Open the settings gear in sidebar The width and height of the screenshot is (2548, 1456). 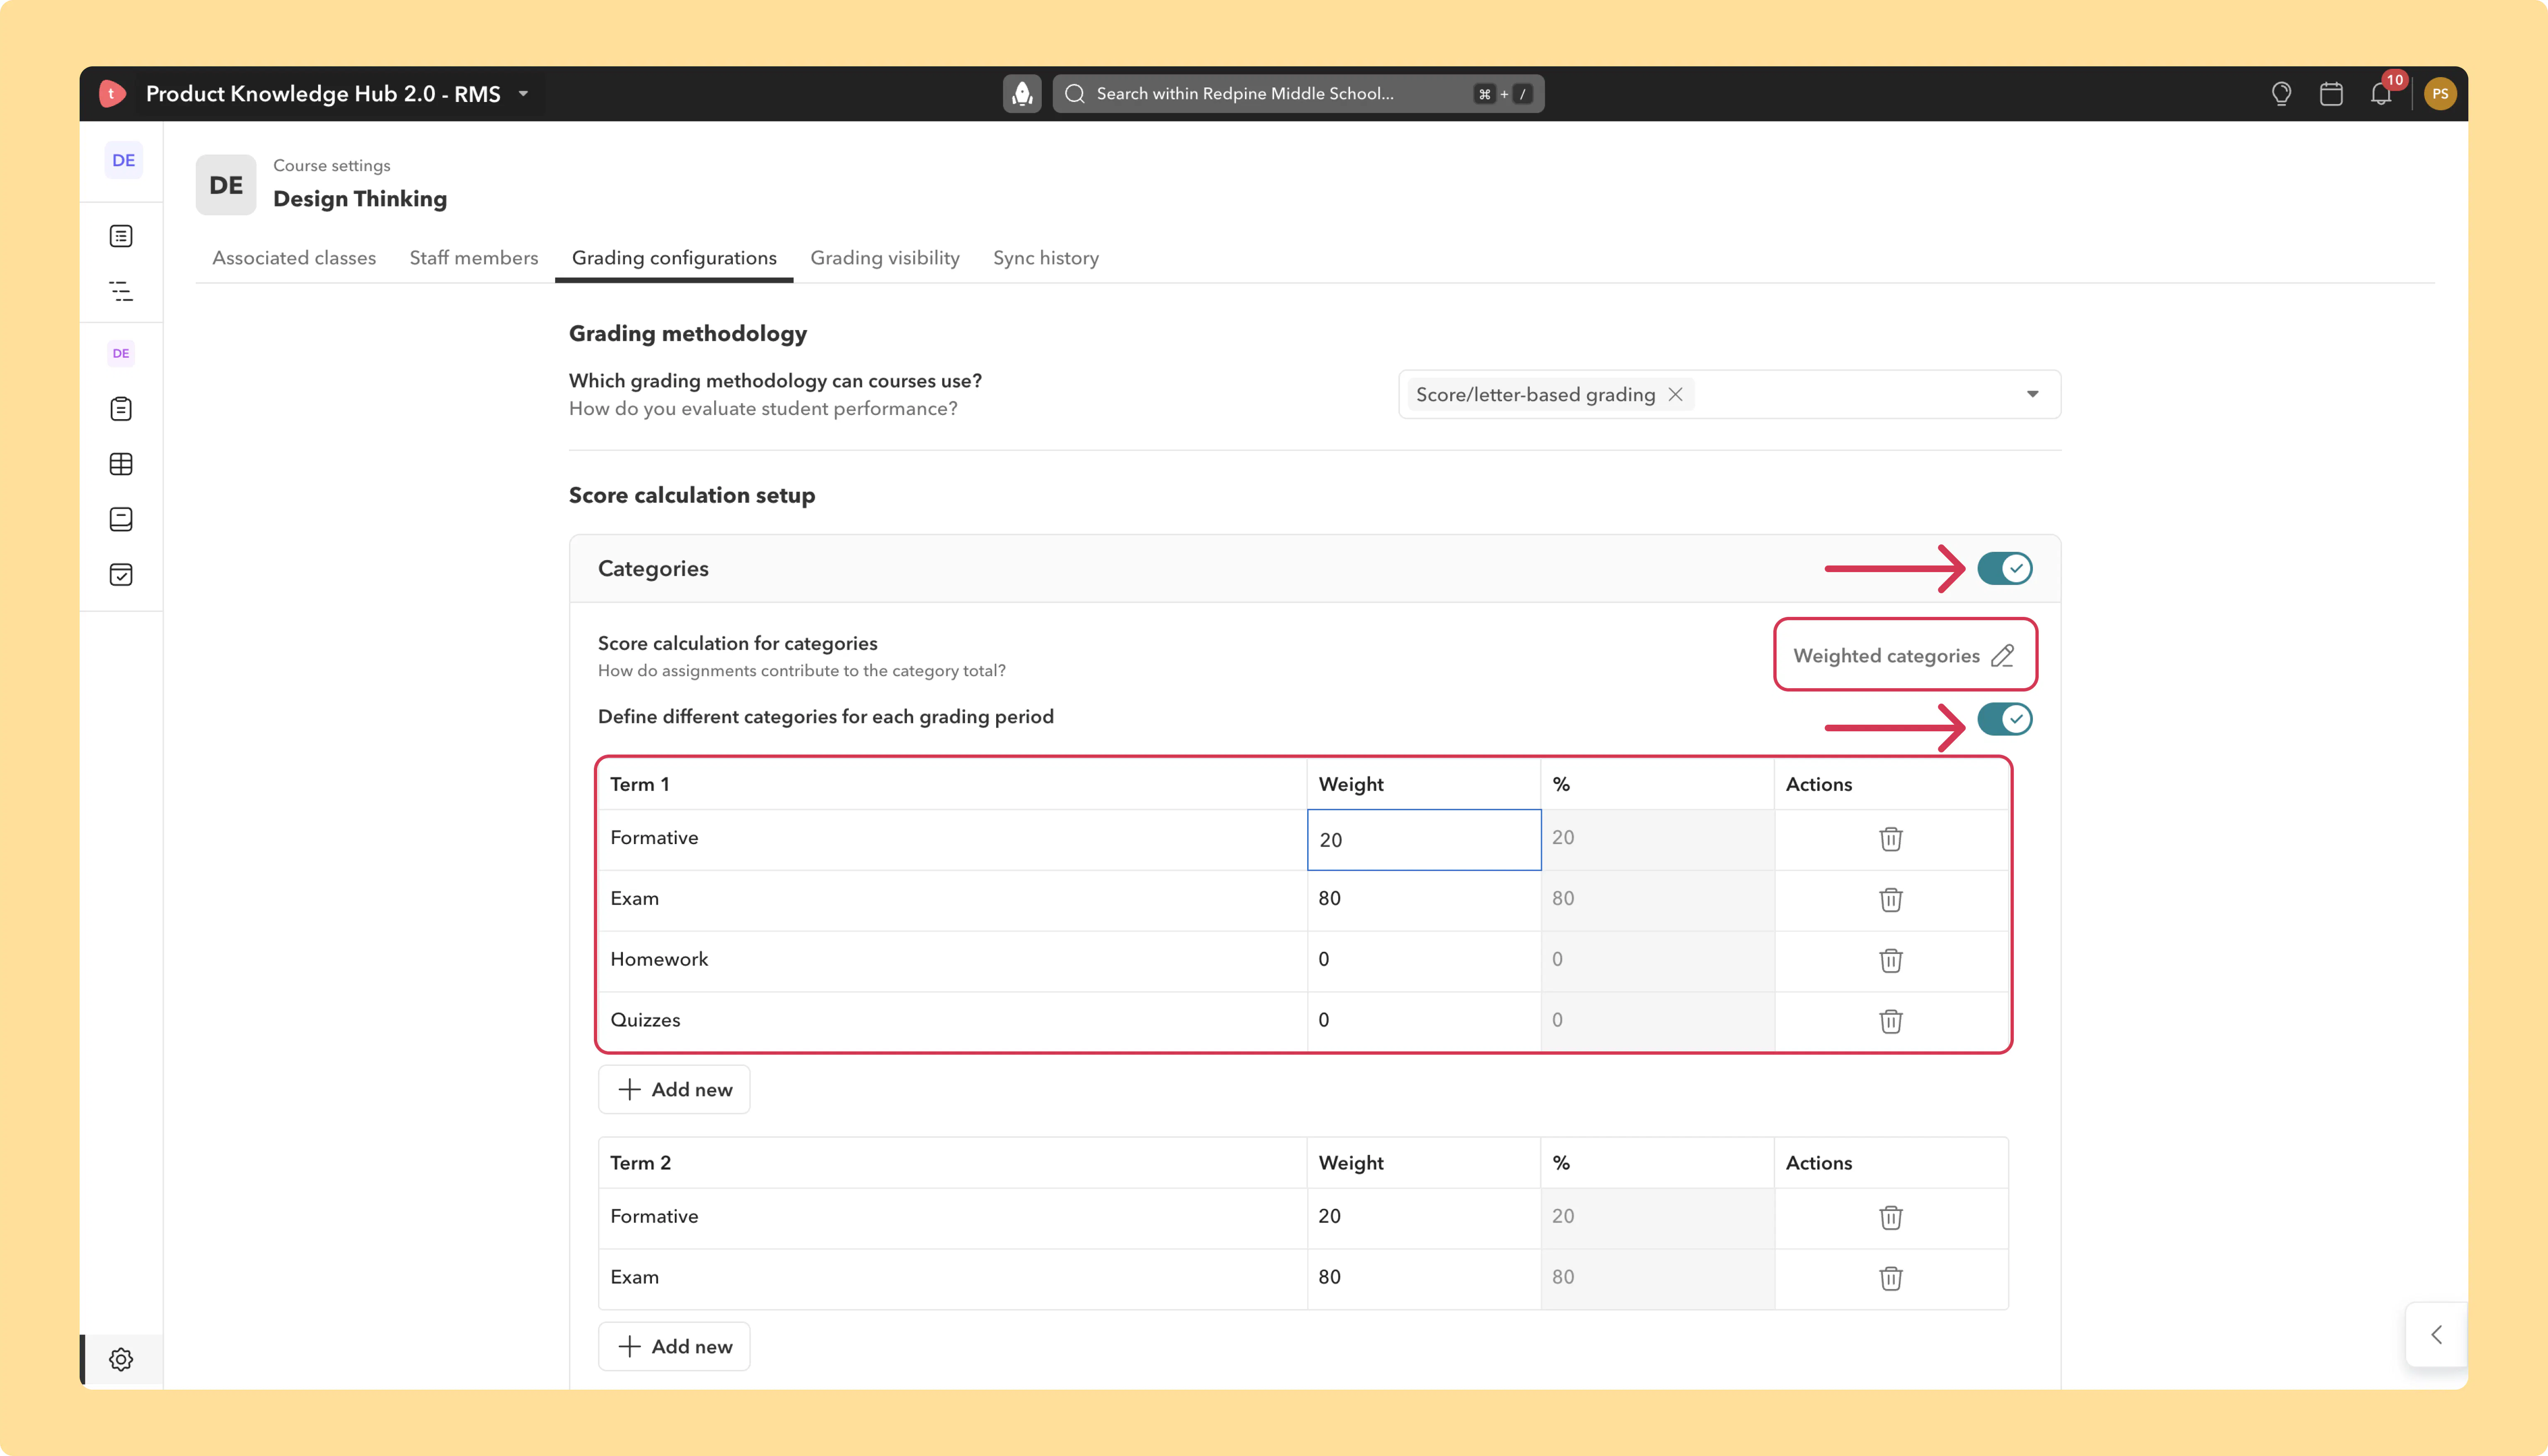point(121,1359)
